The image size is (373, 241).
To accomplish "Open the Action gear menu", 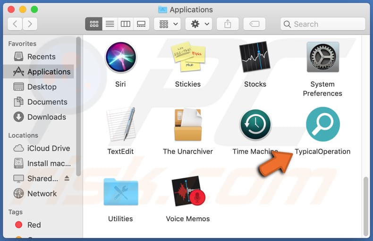I will pyautogui.click(x=199, y=24).
